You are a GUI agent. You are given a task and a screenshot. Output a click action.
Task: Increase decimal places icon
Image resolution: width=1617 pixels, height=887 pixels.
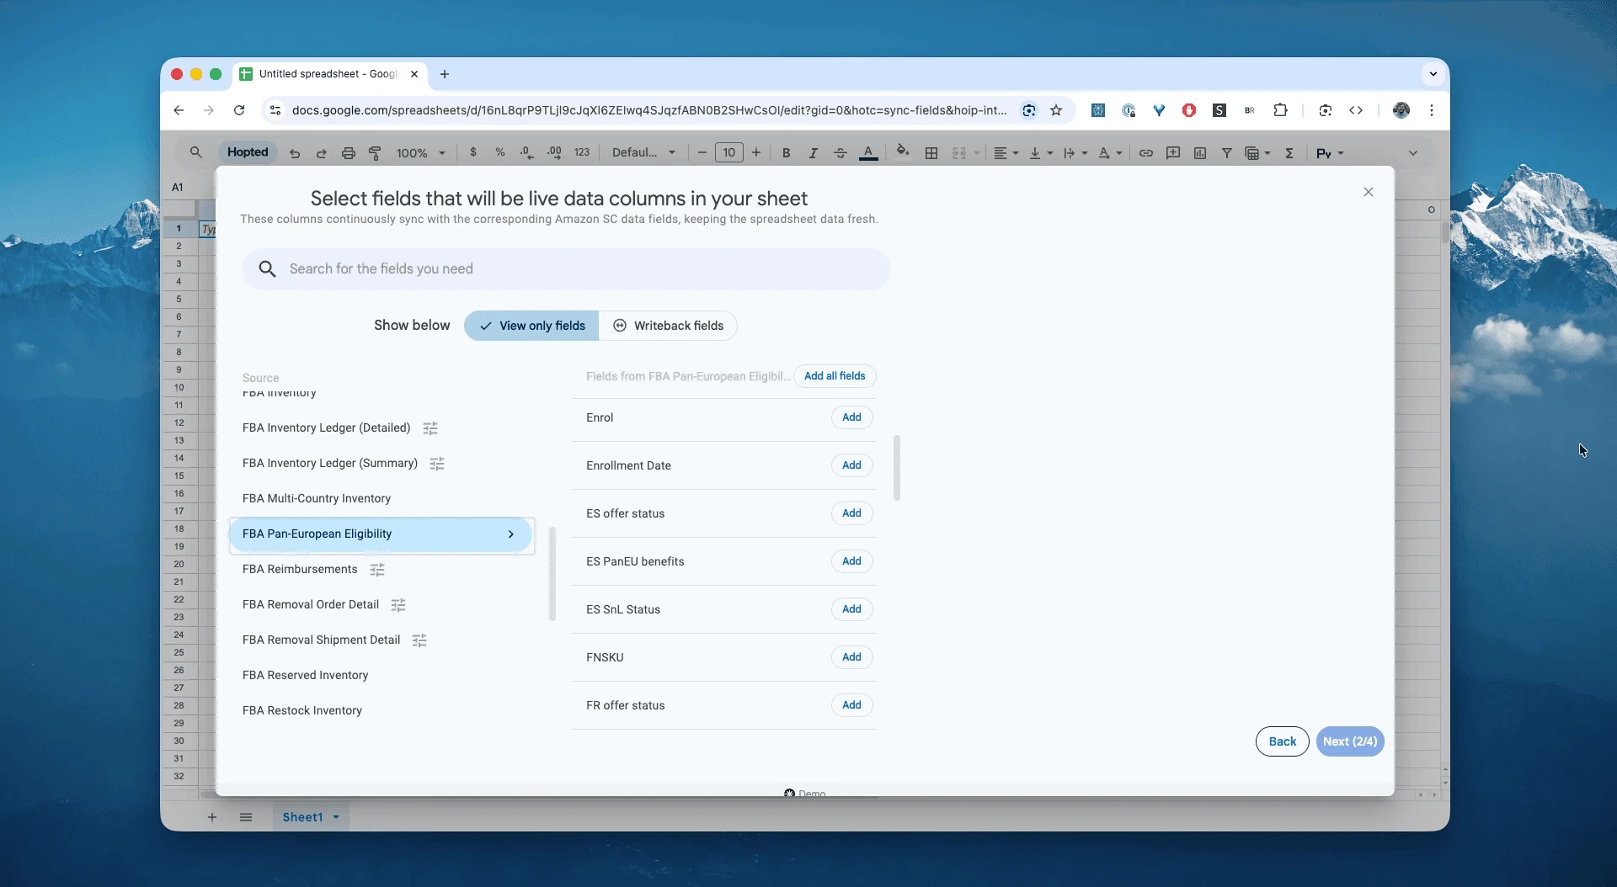[554, 152]
